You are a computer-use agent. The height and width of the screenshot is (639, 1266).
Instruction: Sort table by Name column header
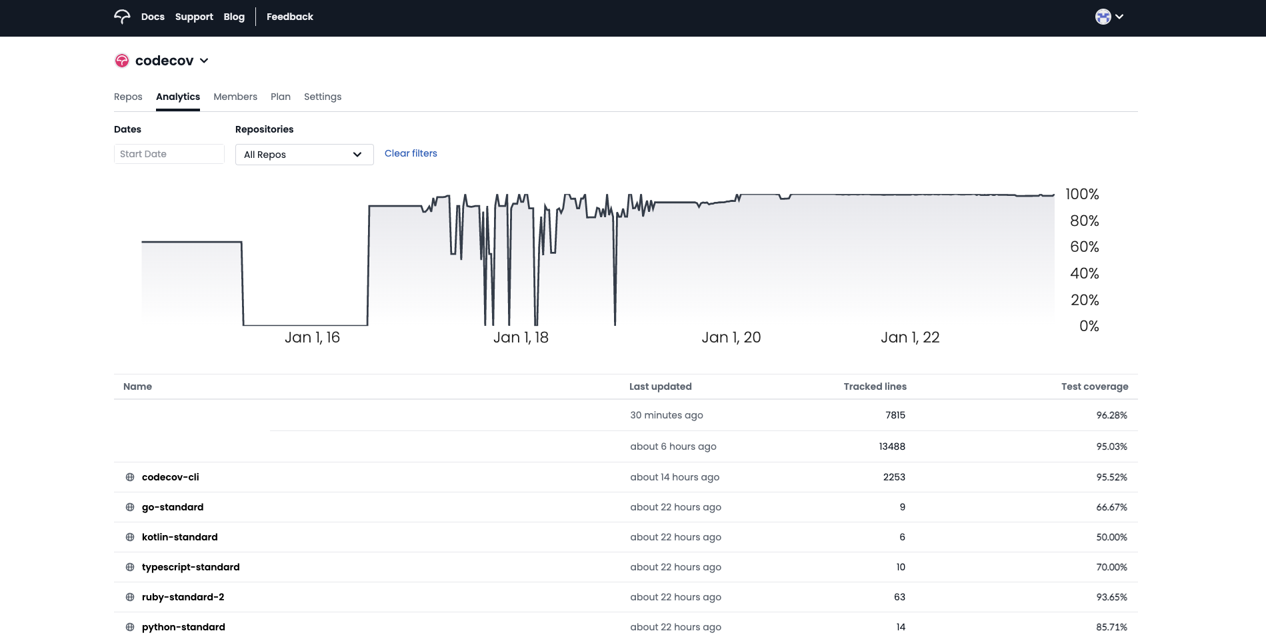tap(137, 386)
